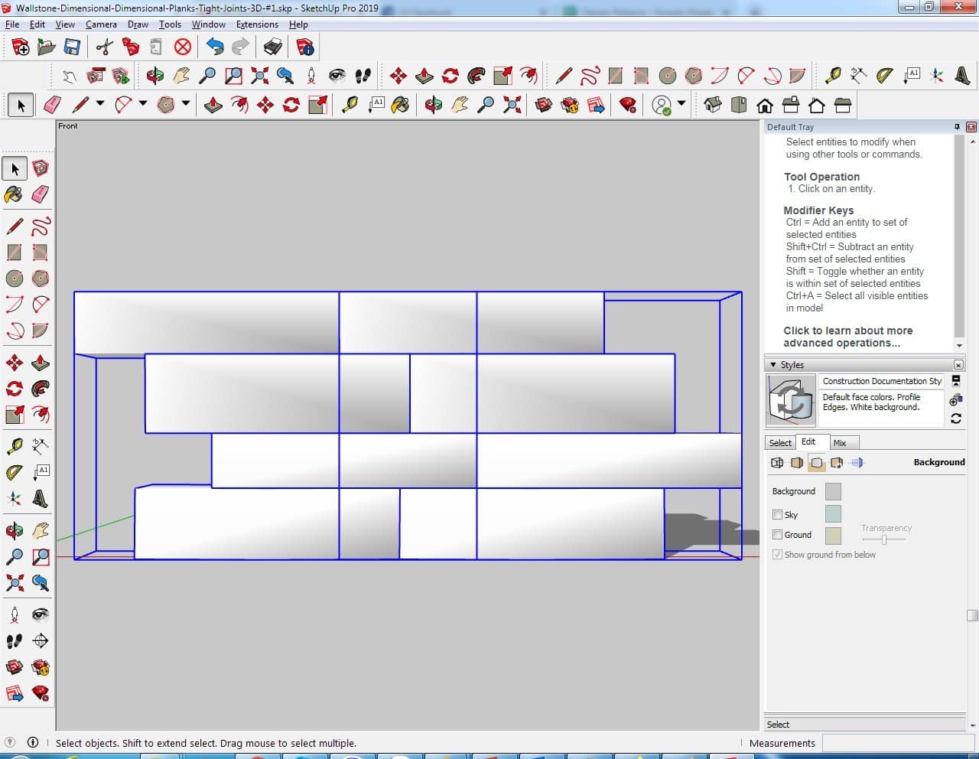Enable the Ground checkbox
Image resolution: width=979 pixels, height=759 pixels.
pyautogui.click(x=777, y=535)
